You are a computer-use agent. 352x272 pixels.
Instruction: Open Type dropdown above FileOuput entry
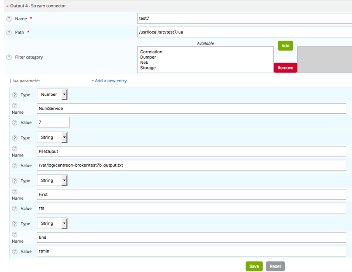pyautogui.click(x=52, y=137)
